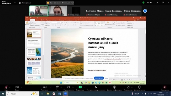Click the Windows Пошук search field
The height and width of the screenshot is (96, 171).
tap(22, 94)
